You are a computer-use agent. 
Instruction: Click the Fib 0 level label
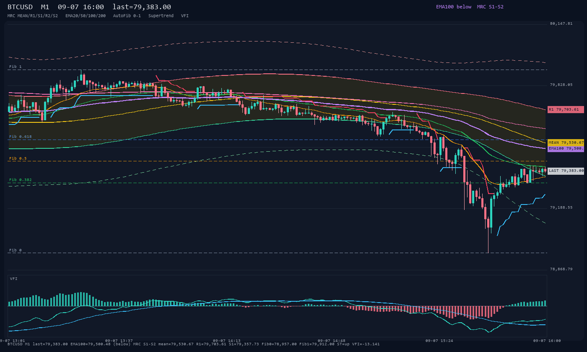tap(16, 250)
